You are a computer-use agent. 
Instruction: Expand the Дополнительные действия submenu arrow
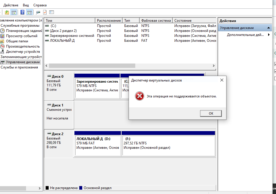pyautogui.click(x=269, y=35)
